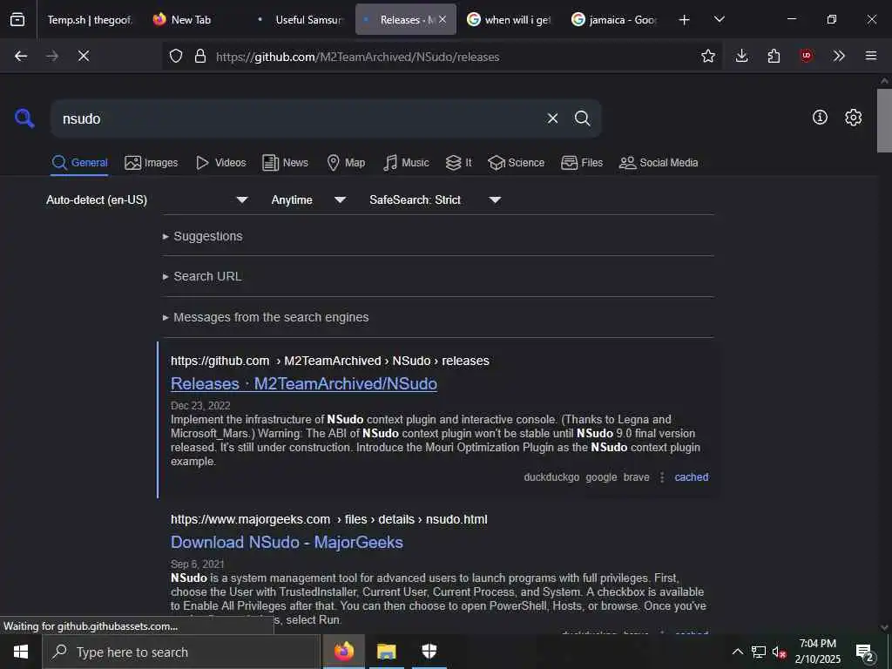Select the Images search category

tap(152, 163)
